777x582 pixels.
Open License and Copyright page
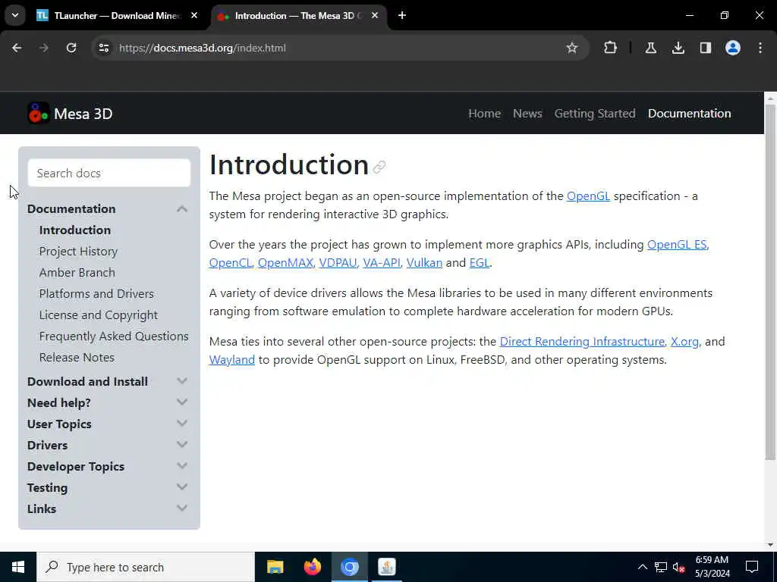click(x=98, y=315)
